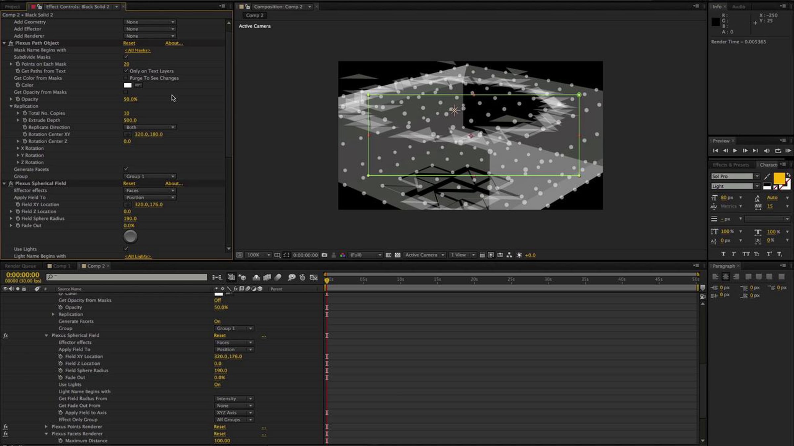Image resolution: width=794 pixels, height=446 pixels.
Task: Click the Play button in Preview panel
Action: 735,151
